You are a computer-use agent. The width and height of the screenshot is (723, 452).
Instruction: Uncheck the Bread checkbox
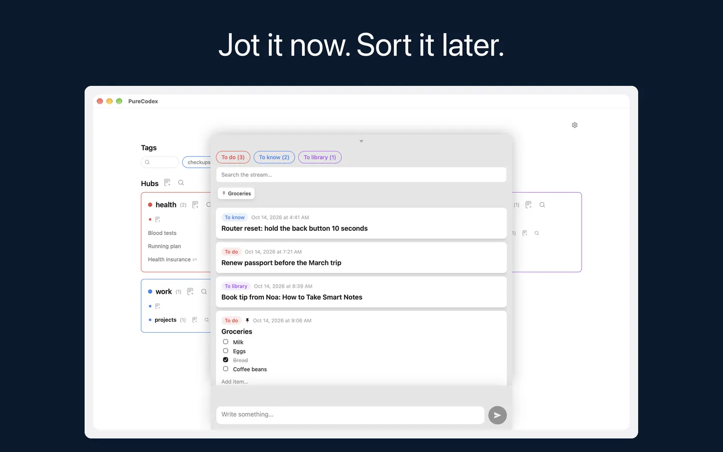[226, 360]
